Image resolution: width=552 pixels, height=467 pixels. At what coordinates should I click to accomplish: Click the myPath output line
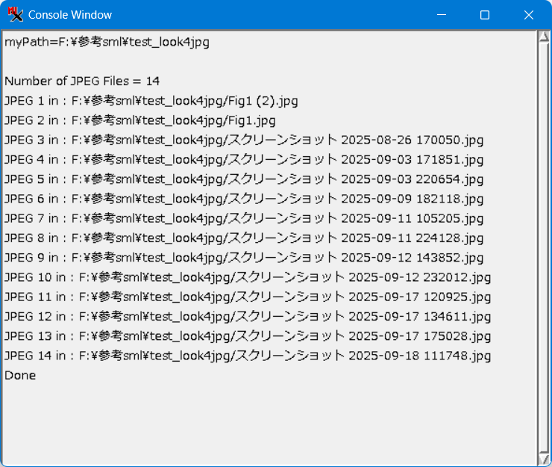(x=107, y=42)
